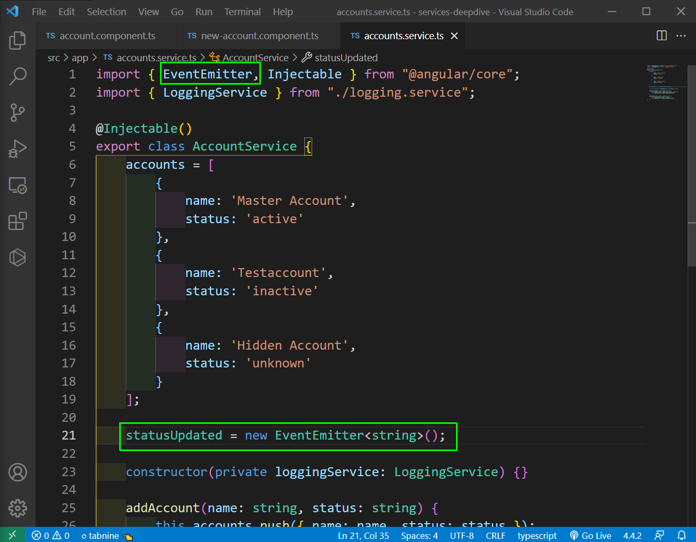Image resolution: width=696 pixels, height=542 pixels.
Task: Click statusUpdated on line 21
Action: point(174,435)
